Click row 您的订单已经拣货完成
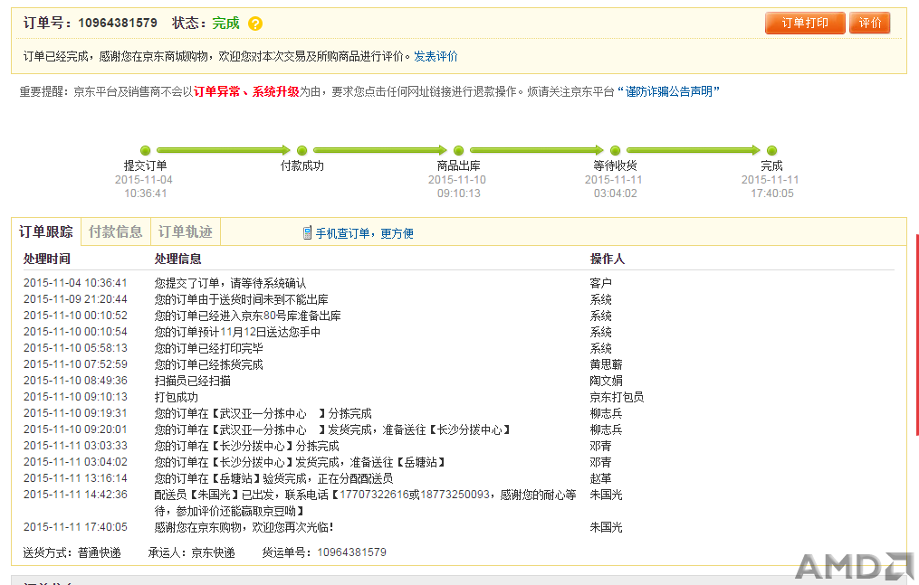Viewport: 919px width, 585px height. click(458, 364)
